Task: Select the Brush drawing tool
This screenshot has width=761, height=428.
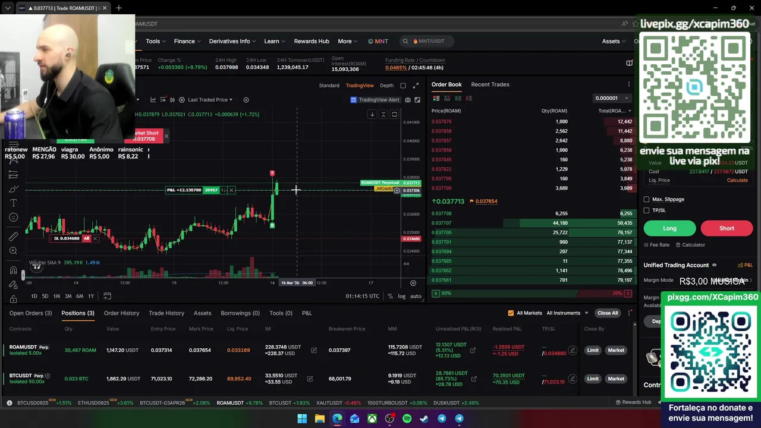Action: tap(13, 189)
